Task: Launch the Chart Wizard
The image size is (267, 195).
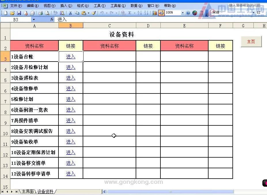Action: point(154,13)
